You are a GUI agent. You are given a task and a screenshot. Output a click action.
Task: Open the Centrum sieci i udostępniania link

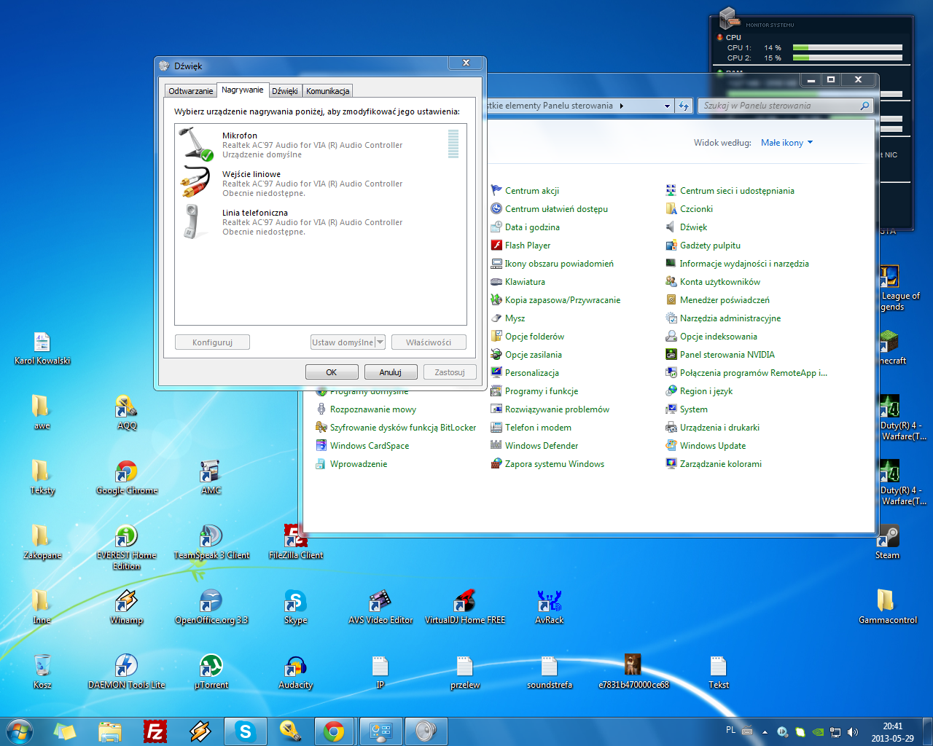[x=737, y=190]
